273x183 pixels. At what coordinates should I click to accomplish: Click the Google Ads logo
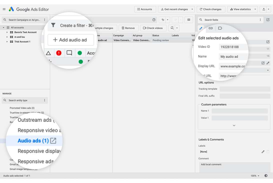11,9
